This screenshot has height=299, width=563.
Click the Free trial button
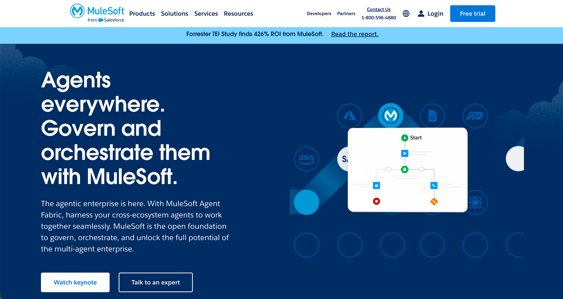pos(472,13)
